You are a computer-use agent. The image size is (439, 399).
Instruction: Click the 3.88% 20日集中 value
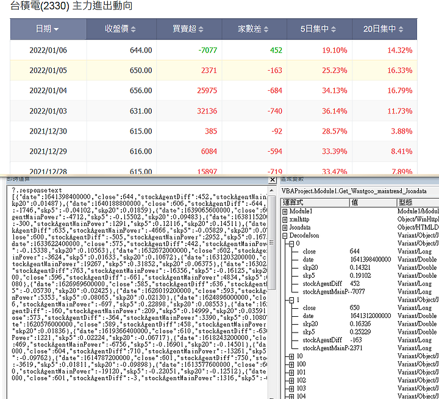402,131
